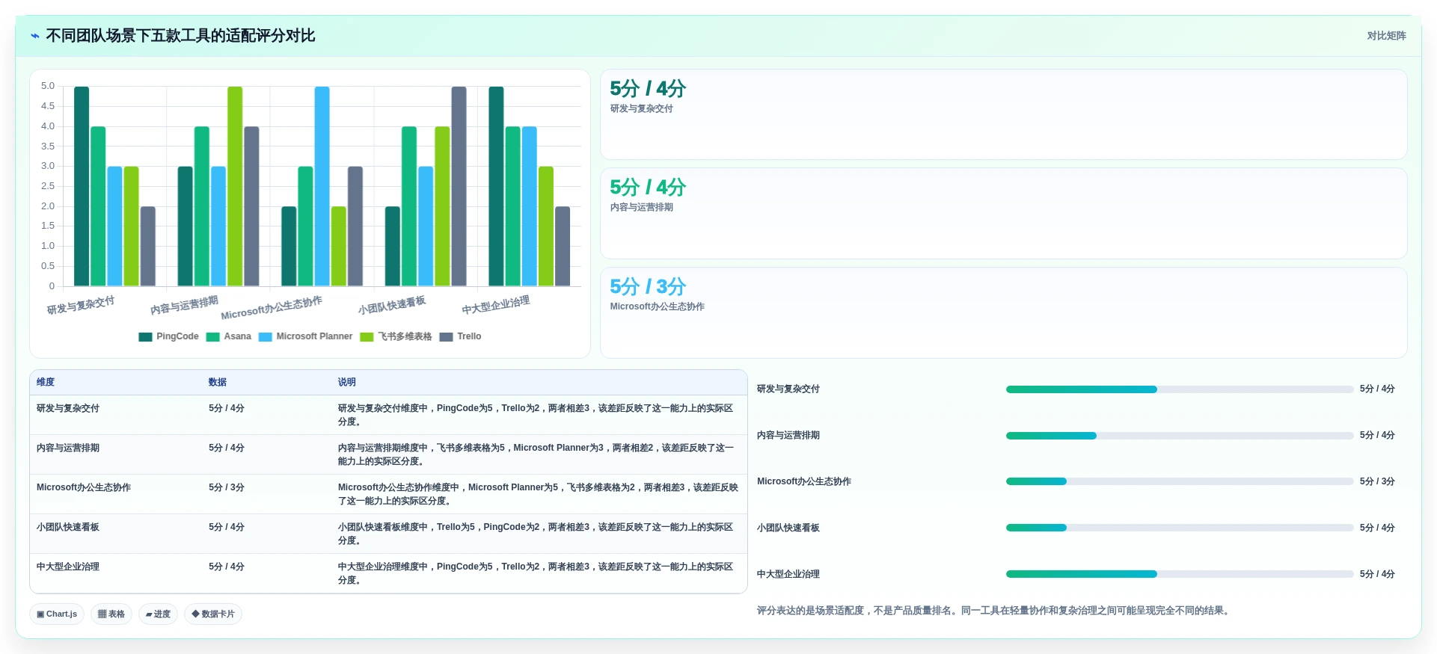The width and height of the screenshot is (1437, 654).
Task: Click the footnote starting with 评分表达的是场景适配度
Action: point(994,611)
